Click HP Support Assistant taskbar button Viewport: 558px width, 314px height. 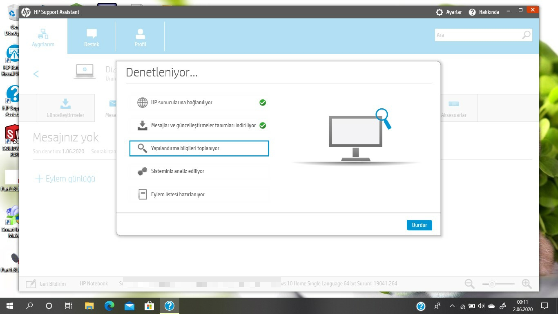pyautogui.click(x=169, y=306)
